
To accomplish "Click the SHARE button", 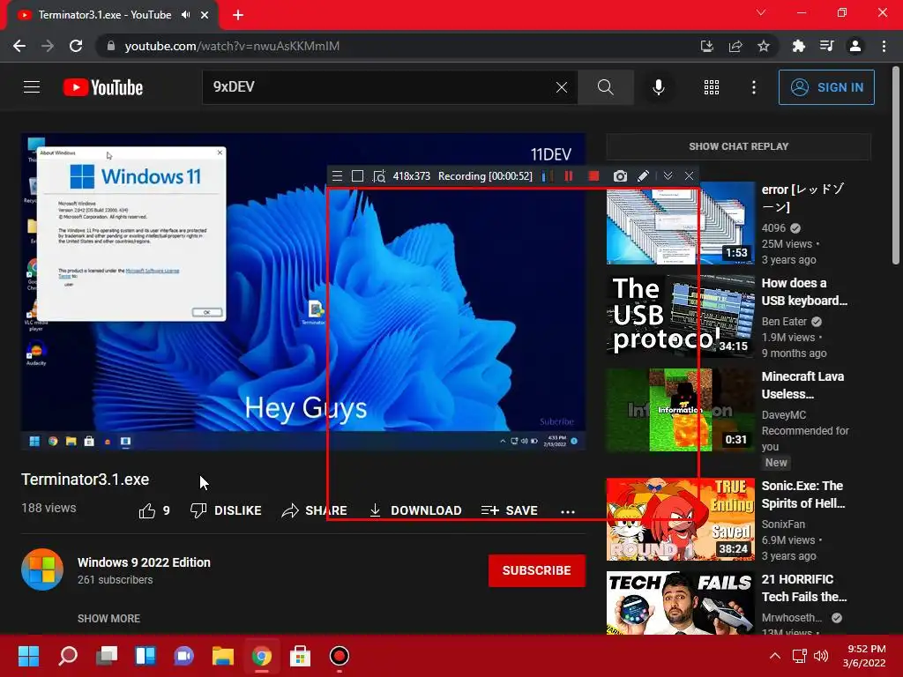I will (314, 510).
